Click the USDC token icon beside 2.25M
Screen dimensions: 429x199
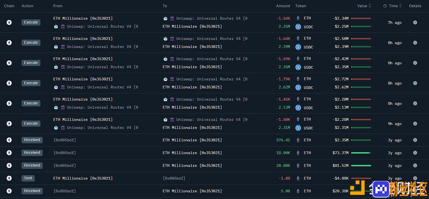[x=298, y=27]
